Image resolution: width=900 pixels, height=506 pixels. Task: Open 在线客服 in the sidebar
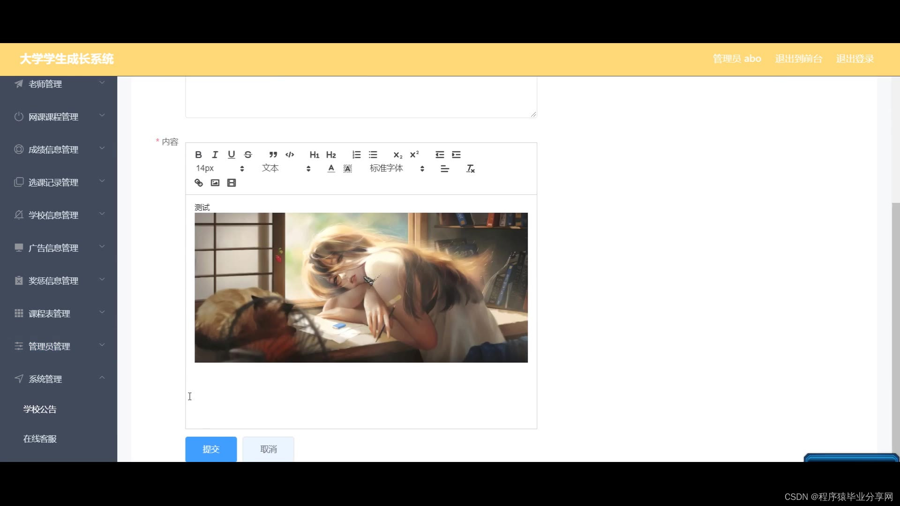coord(40,439)
